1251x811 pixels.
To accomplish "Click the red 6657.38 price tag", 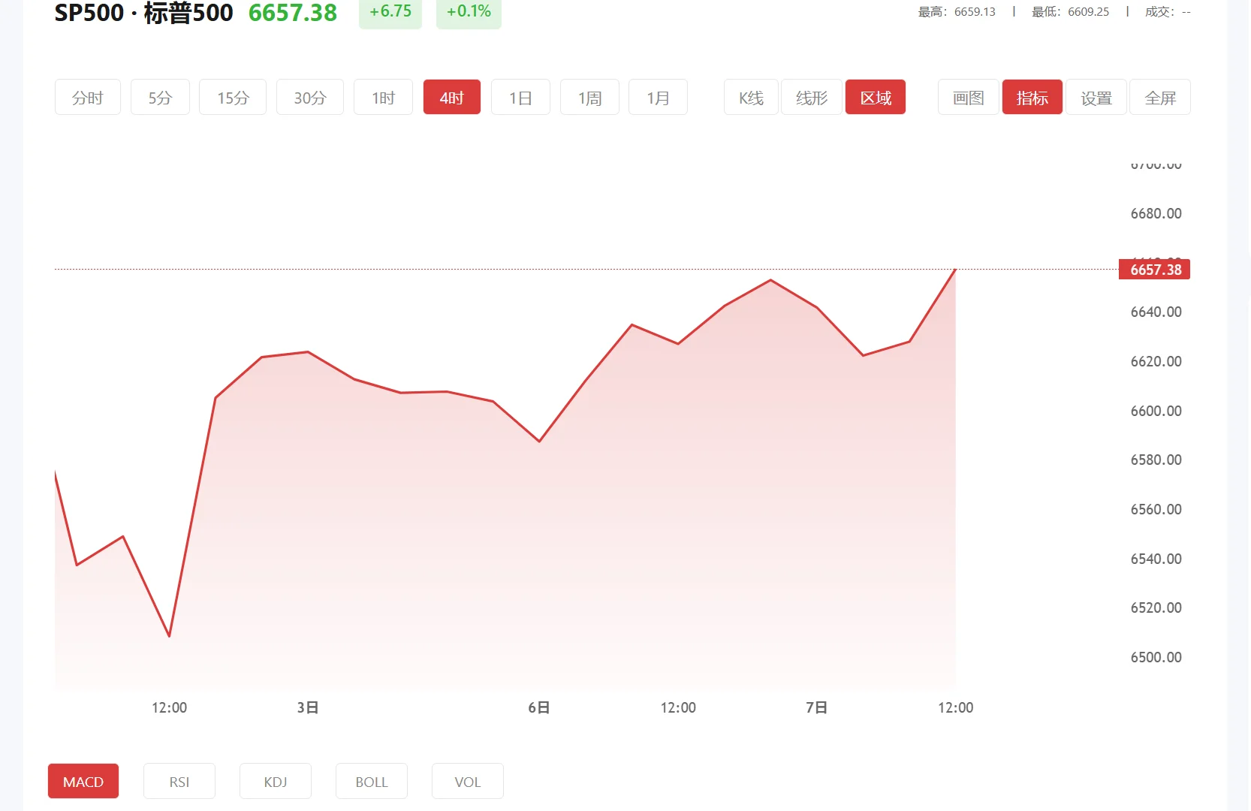I will 1154,269.
